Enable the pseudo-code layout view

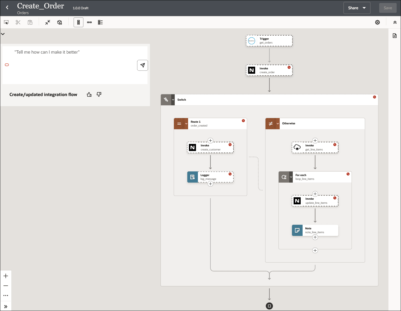click(100, 22)
